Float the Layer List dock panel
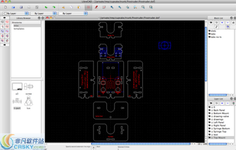Screen dimensions: 236x150 [x=232, y=99]
